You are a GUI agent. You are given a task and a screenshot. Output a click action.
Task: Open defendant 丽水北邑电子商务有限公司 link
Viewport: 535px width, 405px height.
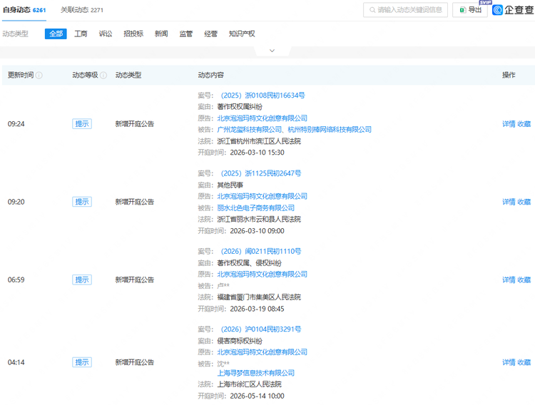click(x=256, y=207)
